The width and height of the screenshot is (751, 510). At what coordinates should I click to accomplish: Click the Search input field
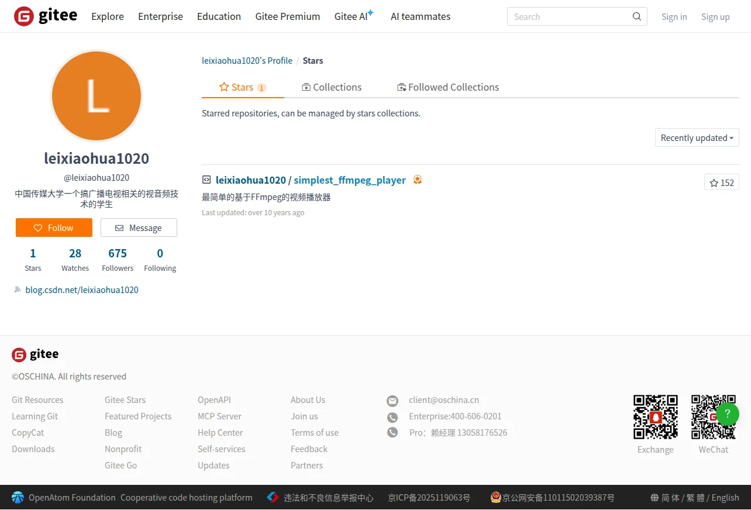577,16
